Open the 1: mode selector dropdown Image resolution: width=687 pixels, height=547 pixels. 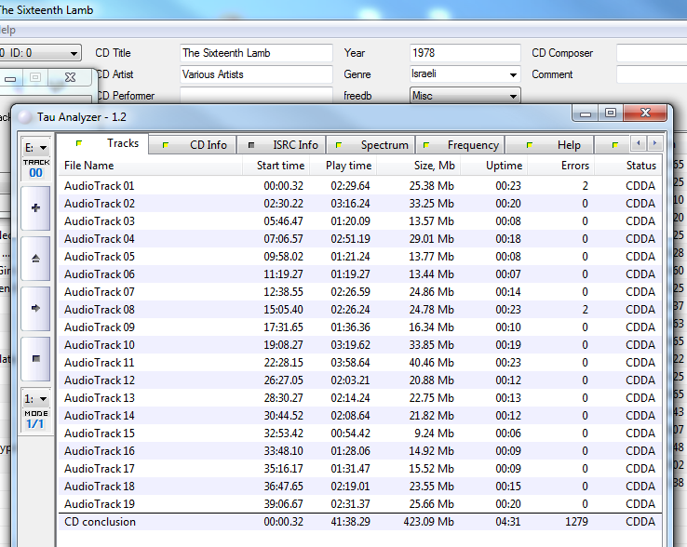36,398
